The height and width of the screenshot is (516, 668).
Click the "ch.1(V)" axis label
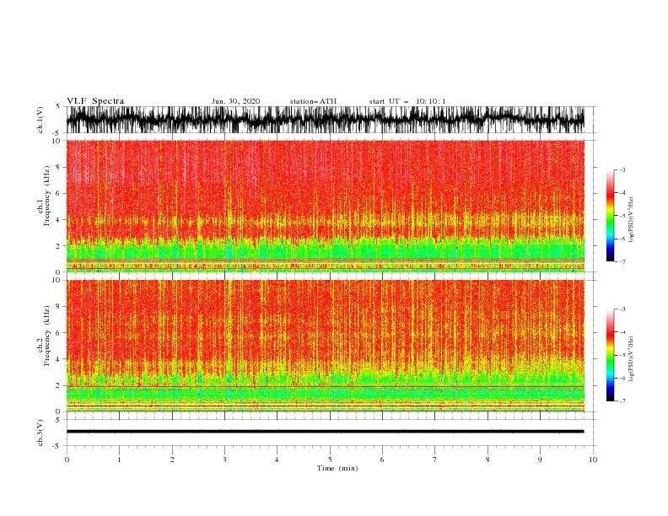click(40, 120)
